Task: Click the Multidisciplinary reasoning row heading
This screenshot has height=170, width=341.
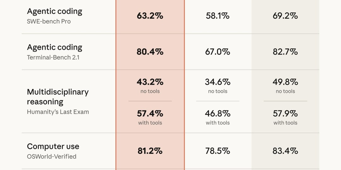Action: pos(58,97)
